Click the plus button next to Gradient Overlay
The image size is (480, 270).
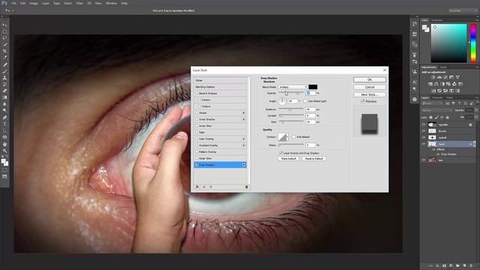click(244, 145)
